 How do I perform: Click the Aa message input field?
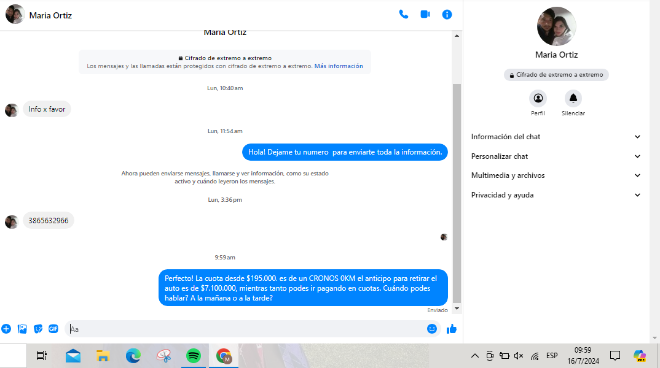246,329
